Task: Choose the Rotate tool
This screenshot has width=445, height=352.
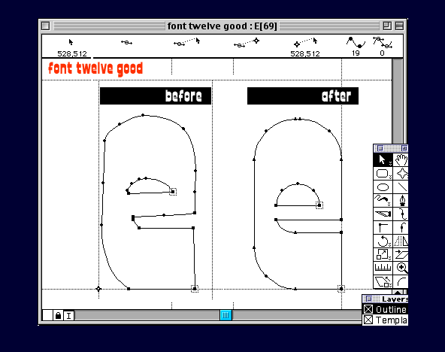Action: click(x=383, y=241)
